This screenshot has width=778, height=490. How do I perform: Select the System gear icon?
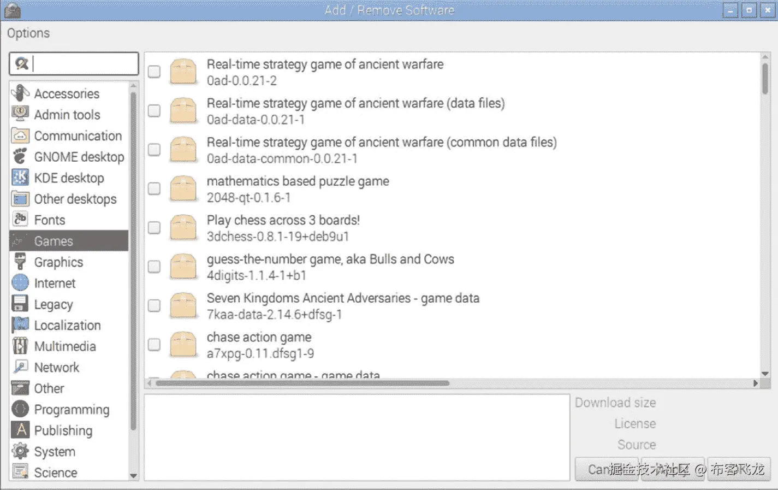click(x=20, y=451)
